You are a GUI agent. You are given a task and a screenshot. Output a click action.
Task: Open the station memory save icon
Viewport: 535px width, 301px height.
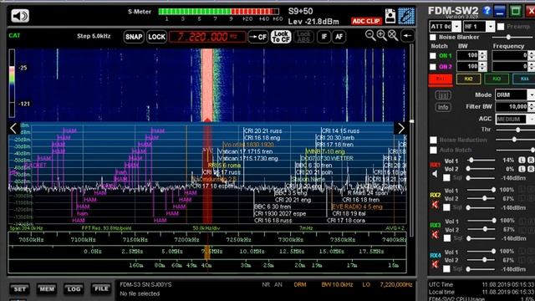390,16
